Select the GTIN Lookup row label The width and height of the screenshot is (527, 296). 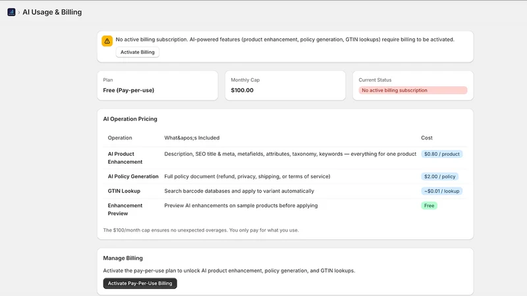coord(124,191)
